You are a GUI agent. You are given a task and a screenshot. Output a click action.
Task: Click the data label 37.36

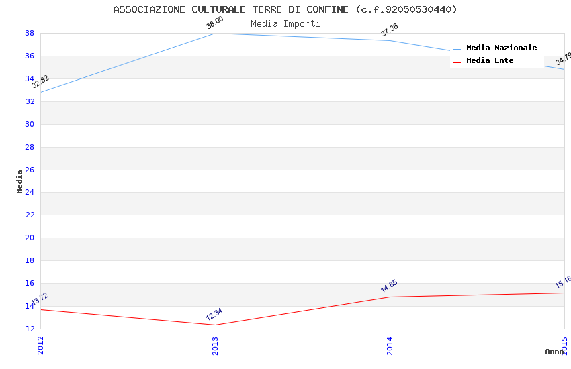[389, 30]
